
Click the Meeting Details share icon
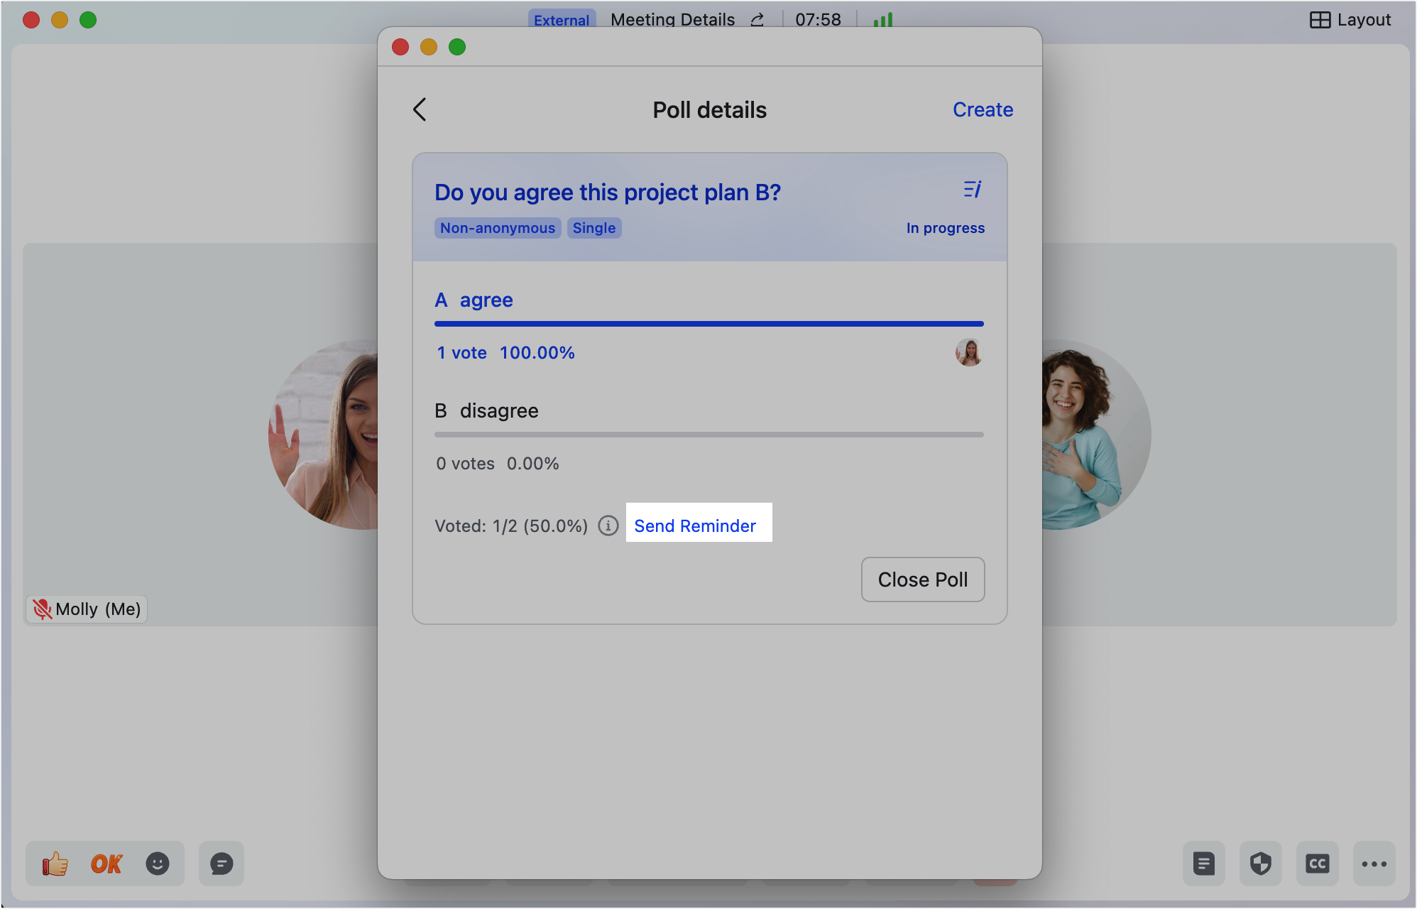coord(757,20)
